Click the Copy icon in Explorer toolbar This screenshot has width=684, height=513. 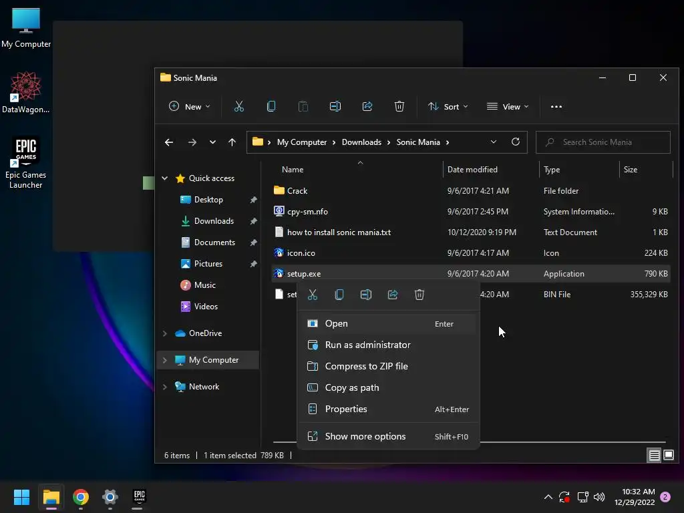[x=271, y=106]
